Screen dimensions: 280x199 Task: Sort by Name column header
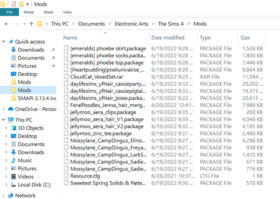pos(70,38)
